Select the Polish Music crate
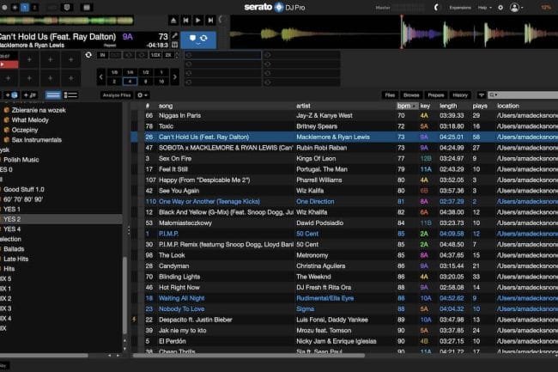 click(21, 160)
